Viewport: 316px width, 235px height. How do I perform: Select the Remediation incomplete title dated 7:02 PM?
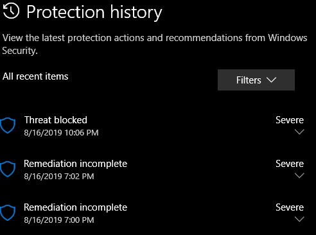tap(75, 164)
